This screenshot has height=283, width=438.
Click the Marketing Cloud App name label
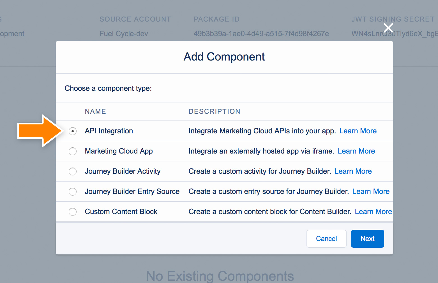click(119, 151)
